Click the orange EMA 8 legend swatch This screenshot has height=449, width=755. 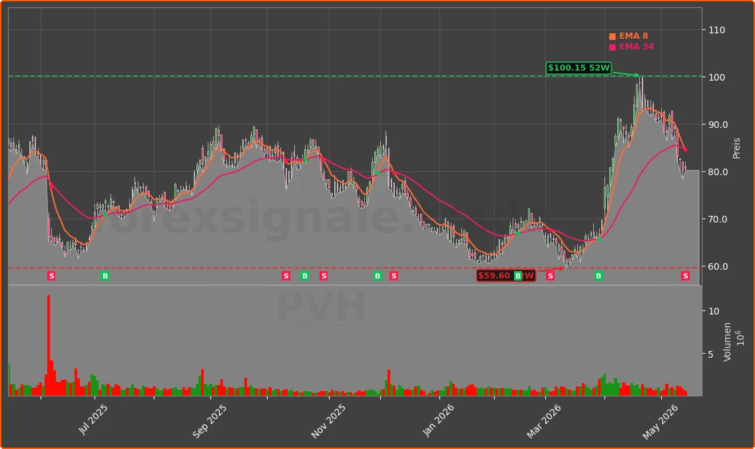click(x=612, y=37)
